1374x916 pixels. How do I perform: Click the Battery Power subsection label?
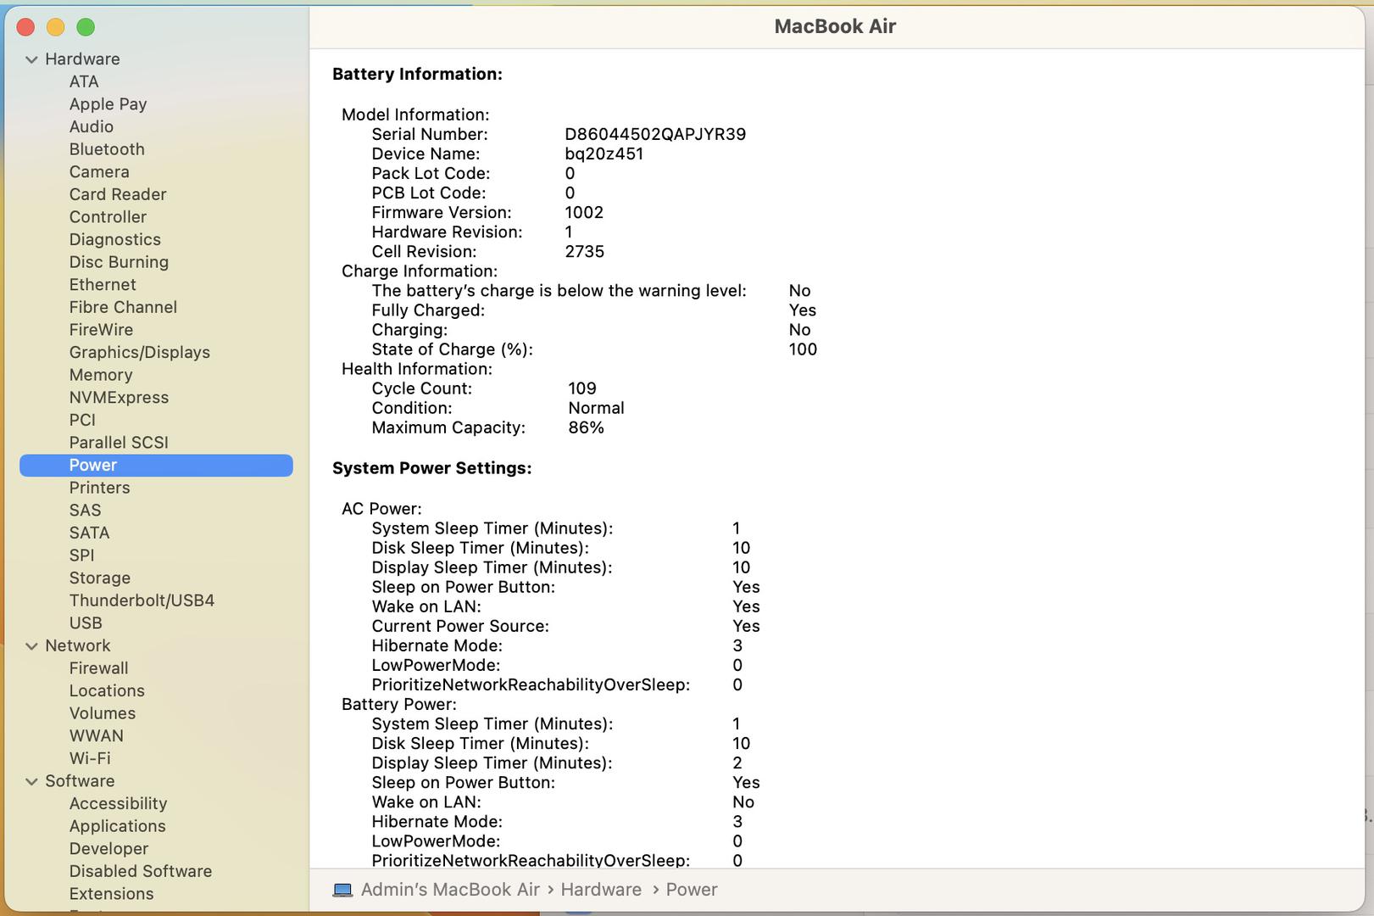[398, 704]
